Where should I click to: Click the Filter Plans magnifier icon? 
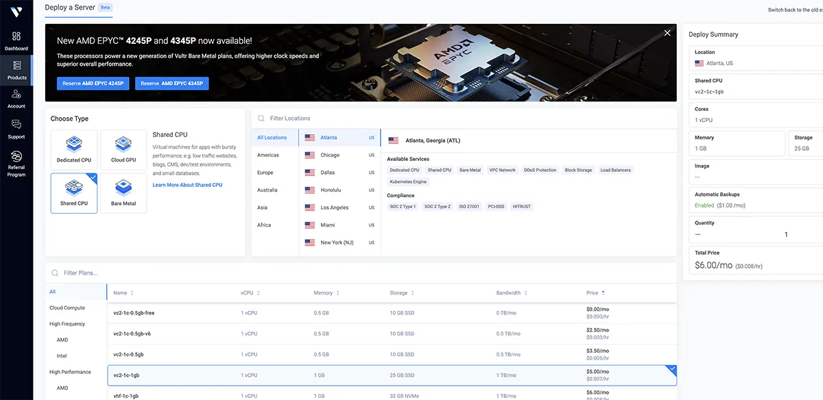pyautogui.click(x=55, y=273)
